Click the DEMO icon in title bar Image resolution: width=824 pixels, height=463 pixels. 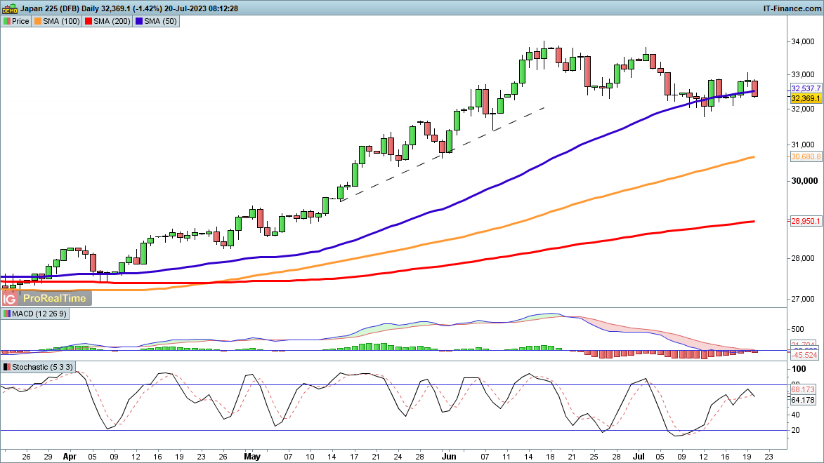[x=9, y=8]
